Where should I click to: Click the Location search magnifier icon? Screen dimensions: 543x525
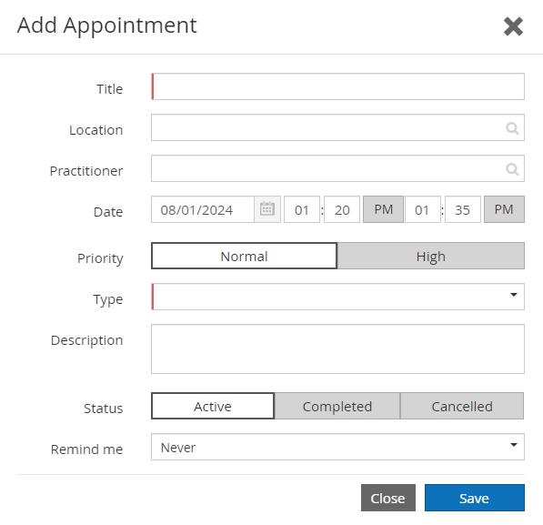click(512, 128)
